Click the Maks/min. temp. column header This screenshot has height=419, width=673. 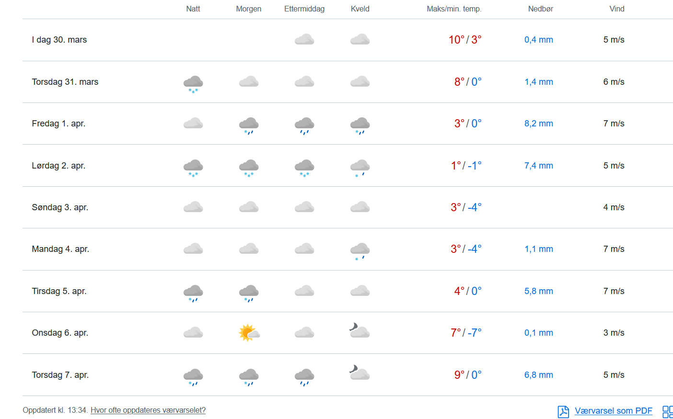pyautogui.click(x=454, y=9)
